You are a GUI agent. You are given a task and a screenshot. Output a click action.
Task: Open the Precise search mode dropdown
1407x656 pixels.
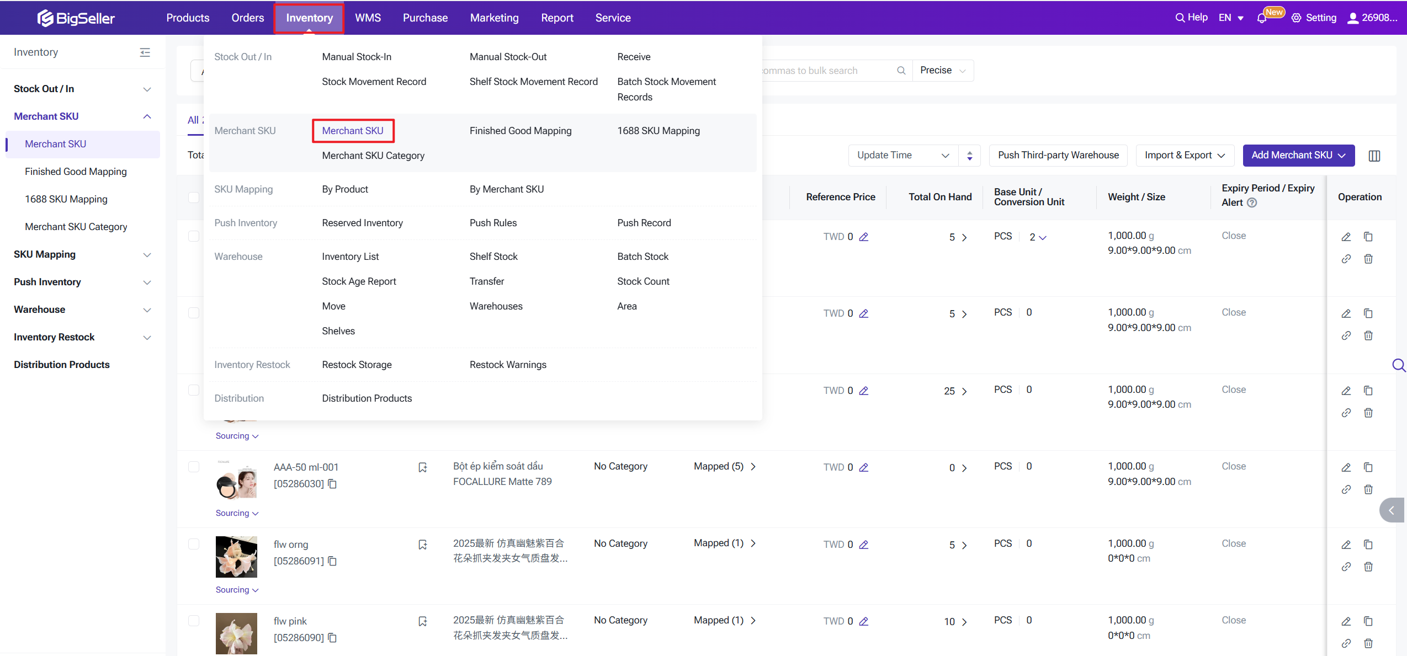coord(943,71)
